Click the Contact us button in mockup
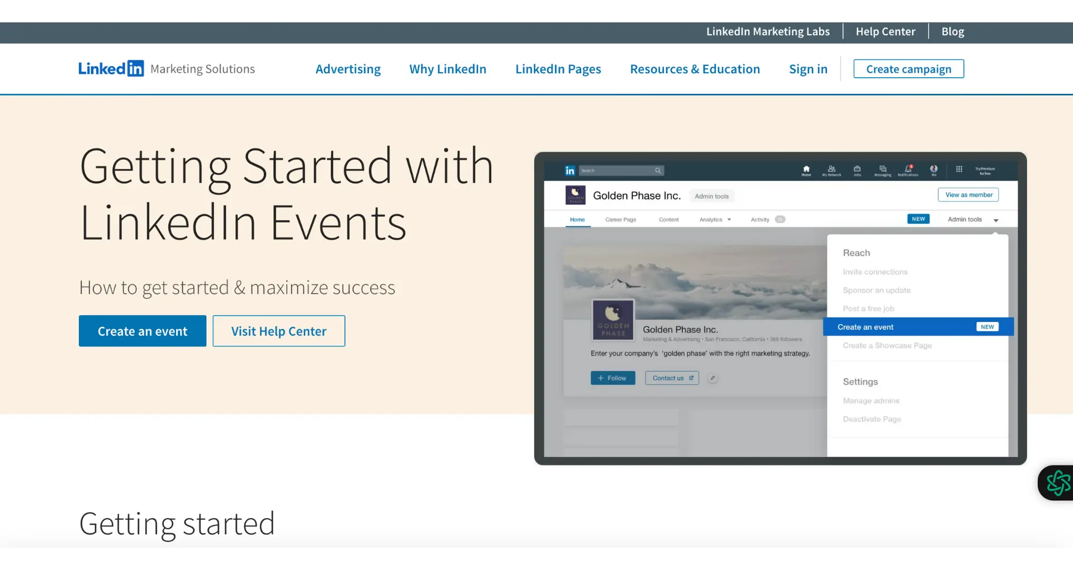 point(672,378)
